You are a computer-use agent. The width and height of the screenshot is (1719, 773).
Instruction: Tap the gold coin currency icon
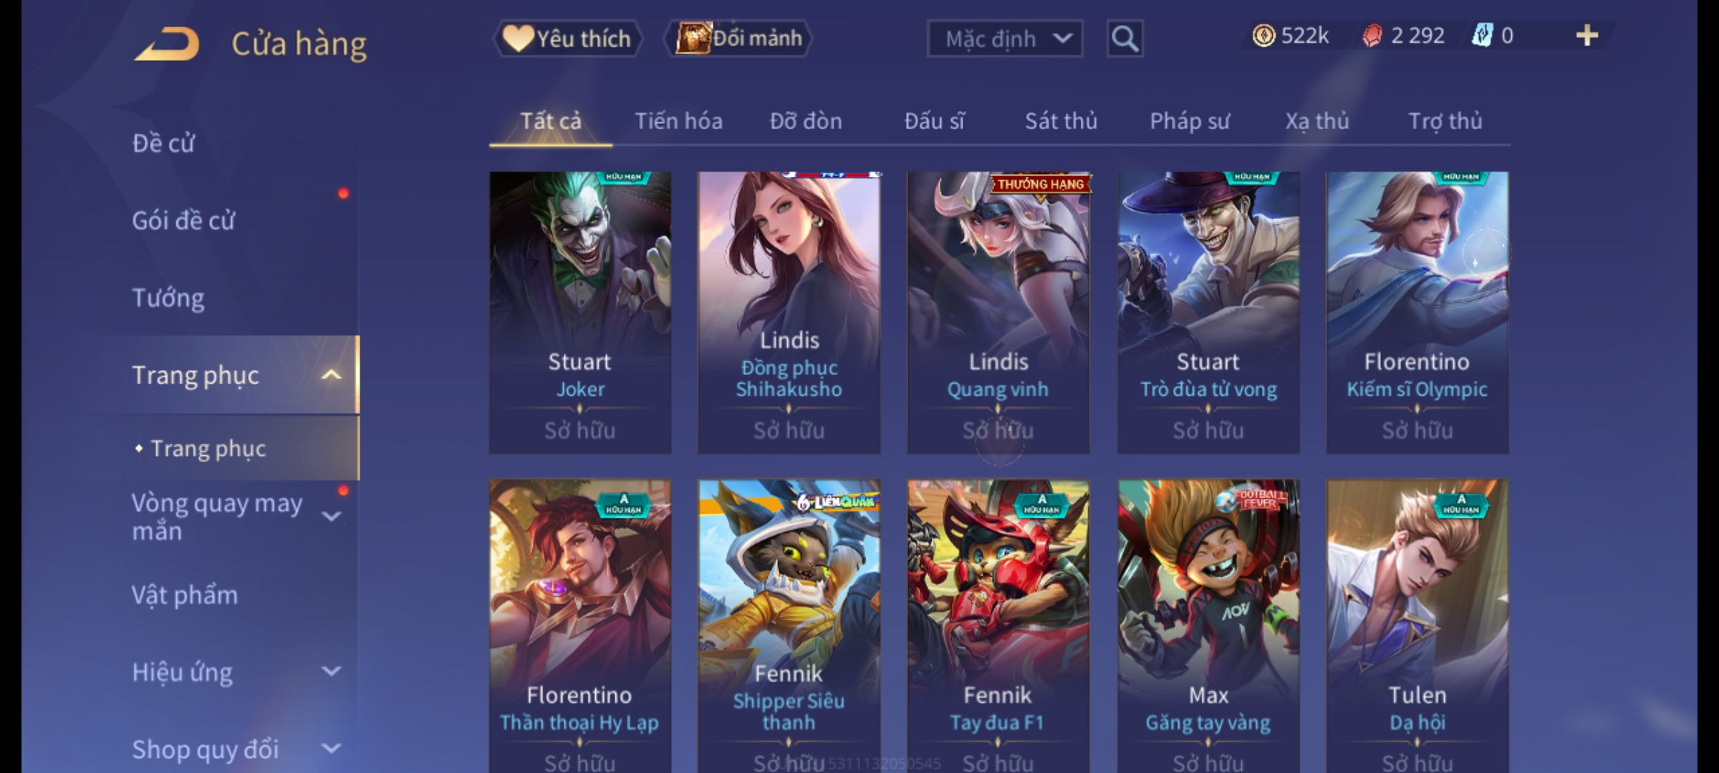[x=1263, y=36]
